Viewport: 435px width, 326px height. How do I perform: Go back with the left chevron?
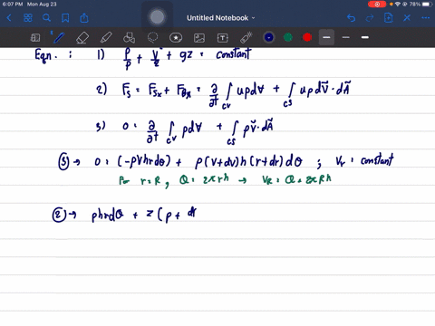(x=9, y=18)
